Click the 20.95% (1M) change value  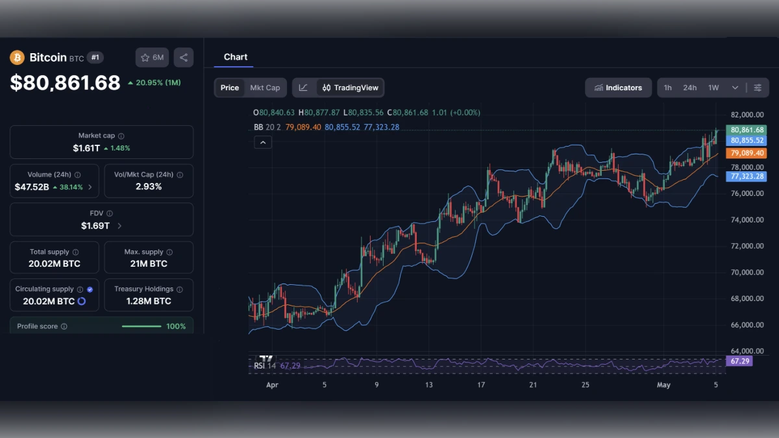(x=158, y=83)
